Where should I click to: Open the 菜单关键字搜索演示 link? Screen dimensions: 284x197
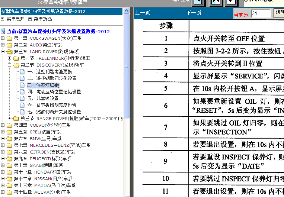63,3
